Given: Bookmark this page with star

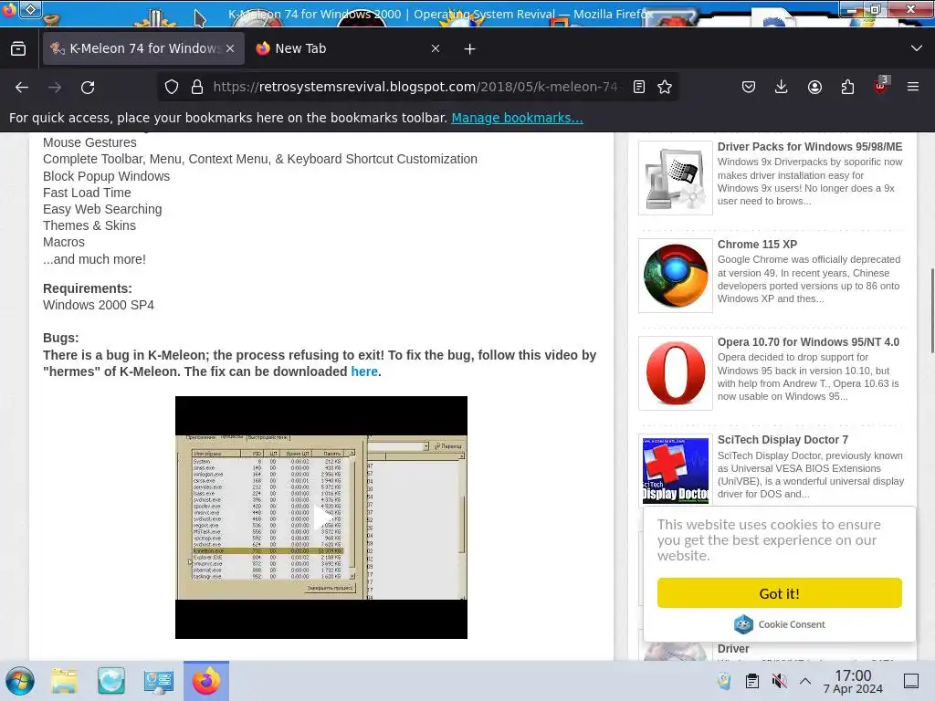Looking at the screenshot, I should 665,87.
